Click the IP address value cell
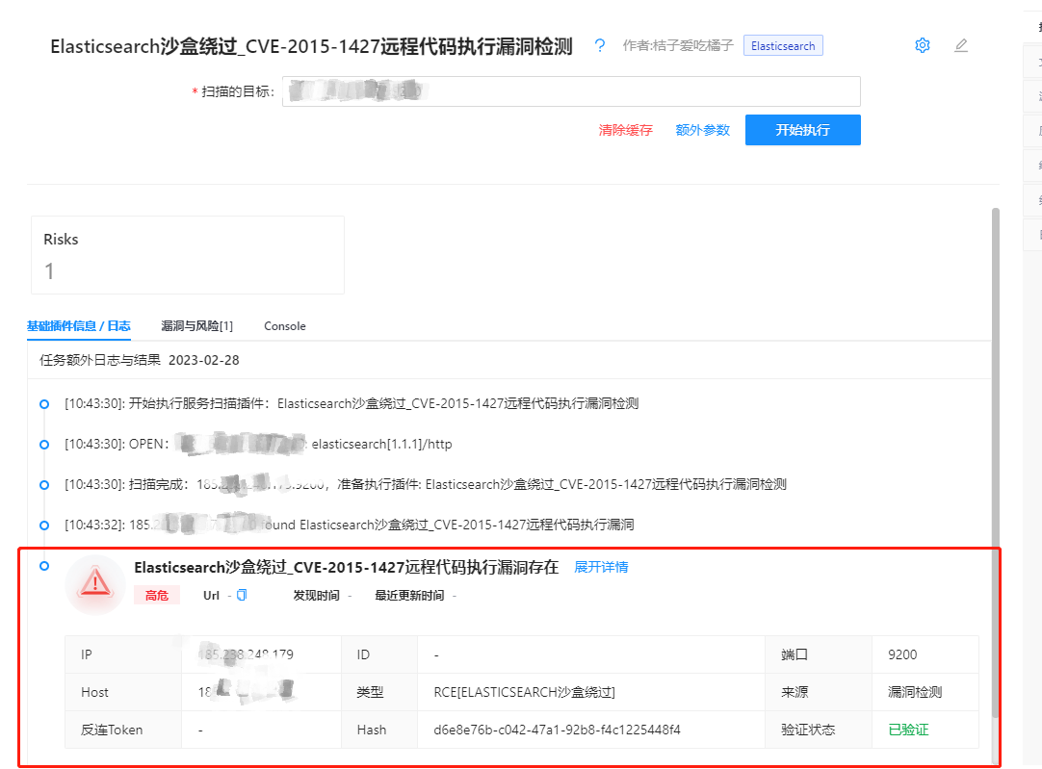The image size is (1042, 769). pyautogui.click(x=261, y=654)
